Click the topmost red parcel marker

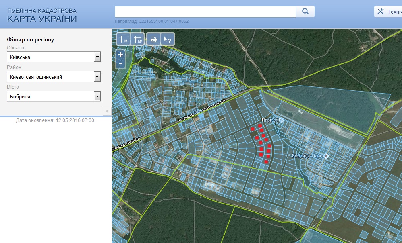[x=261, y=126]
